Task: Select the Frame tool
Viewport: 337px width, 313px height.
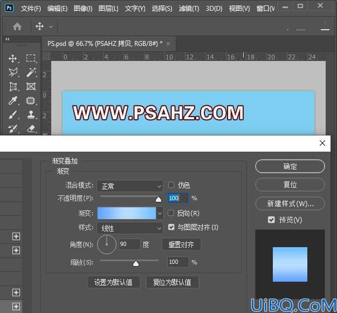Action: click(x=31, y=86)
